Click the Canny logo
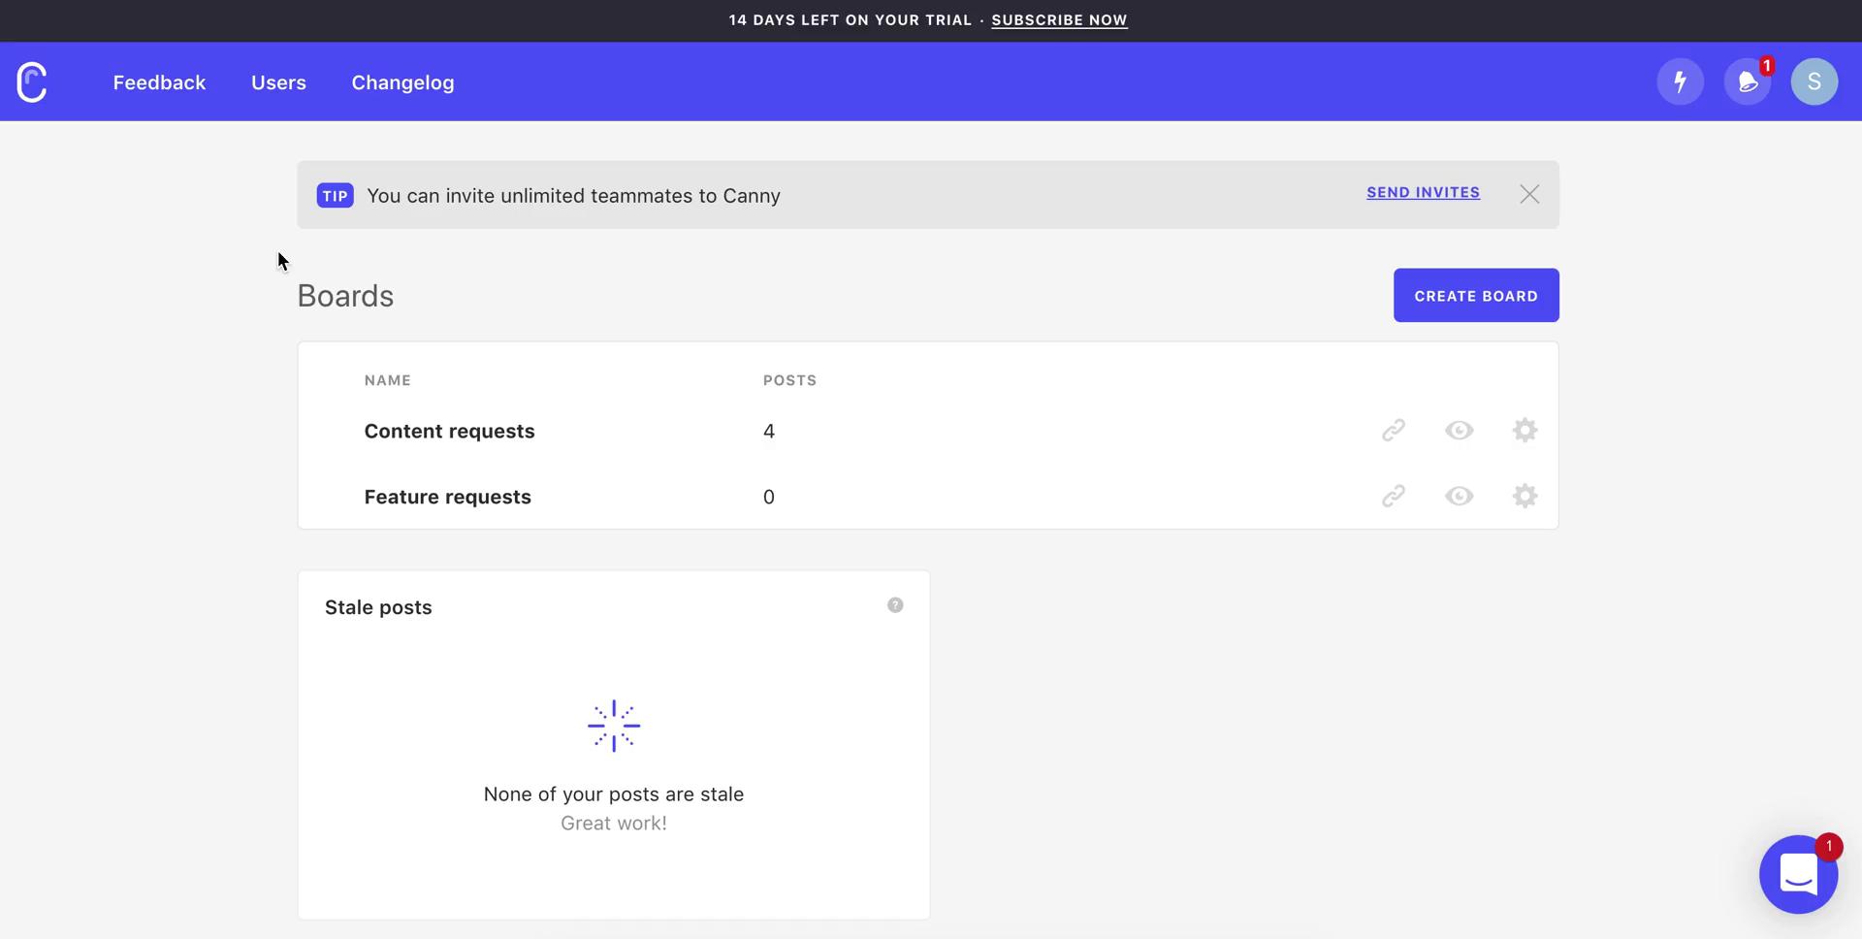This screenshot has height=939, width=1862. point(31,81)
